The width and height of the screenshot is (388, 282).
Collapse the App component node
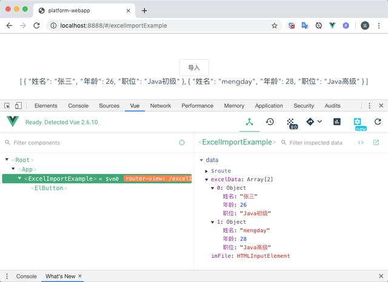(13, 169)
